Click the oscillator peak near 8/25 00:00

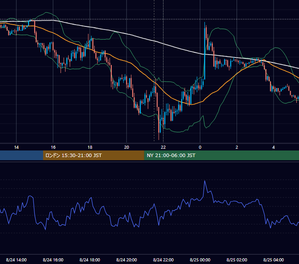205,181
